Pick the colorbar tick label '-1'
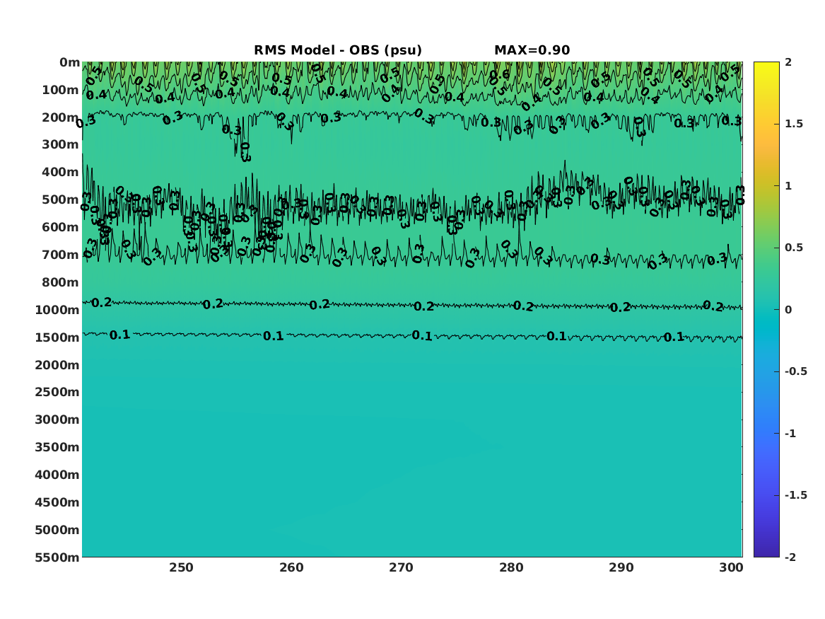The height and width of the screenshot is (619, 825). click(x=790, y=433)
